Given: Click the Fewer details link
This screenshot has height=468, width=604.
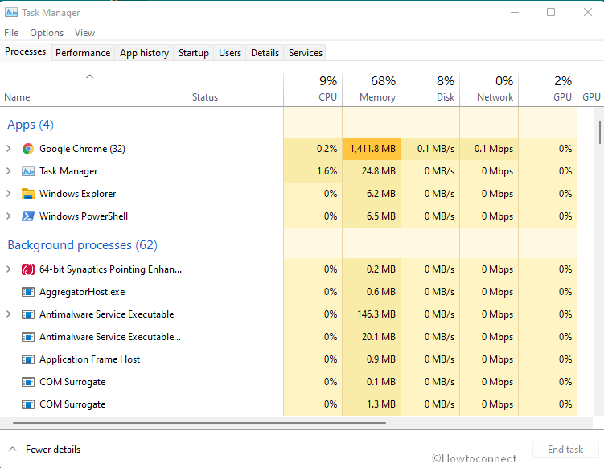Looking at the screenshot, I should pos(53,450).
